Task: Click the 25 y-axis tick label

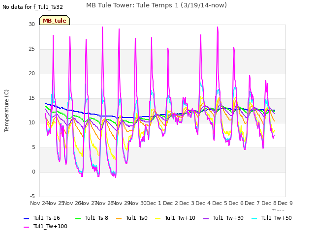Action: (x=31, y=49)
